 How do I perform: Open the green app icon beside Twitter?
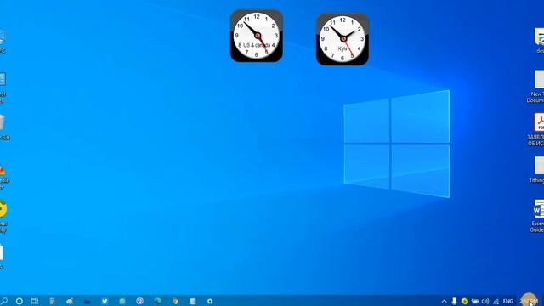pos(122,301)
